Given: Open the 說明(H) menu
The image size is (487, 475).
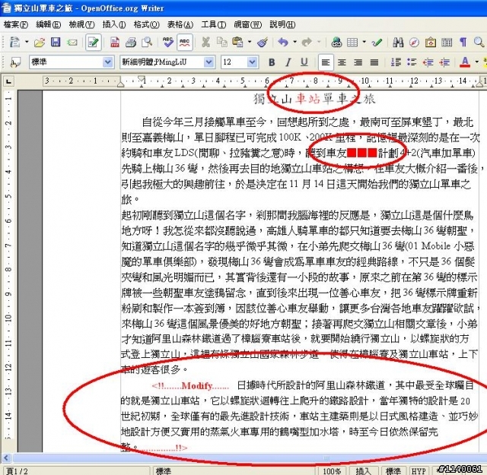Looking at the screenshot, I should click(282, 24).
